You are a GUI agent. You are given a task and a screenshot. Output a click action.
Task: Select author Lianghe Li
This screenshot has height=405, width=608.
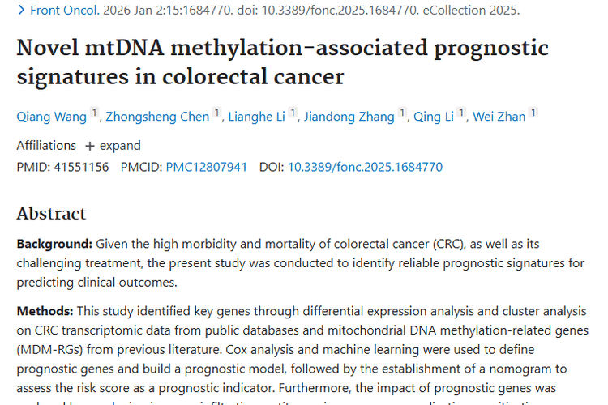(256, 117)
